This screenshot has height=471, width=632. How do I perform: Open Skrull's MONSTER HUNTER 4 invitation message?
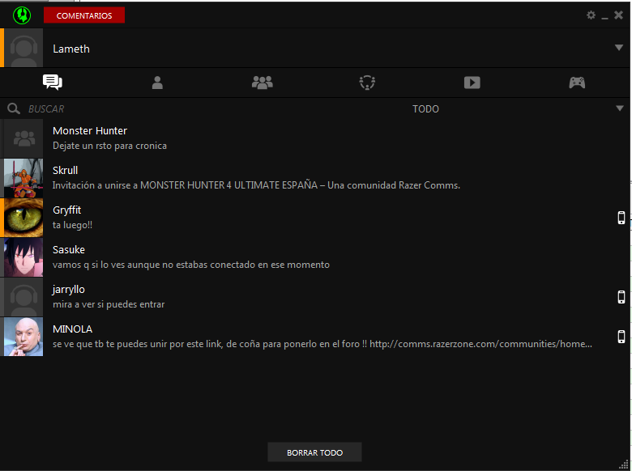(256, 185)
